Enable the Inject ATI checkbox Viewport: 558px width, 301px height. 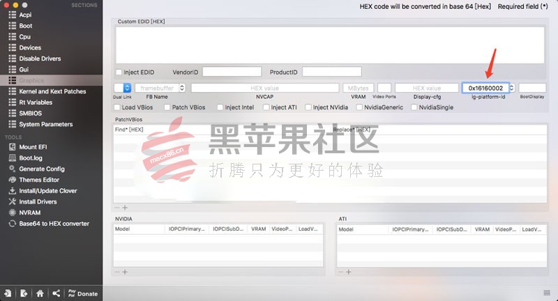coord(266,107)
